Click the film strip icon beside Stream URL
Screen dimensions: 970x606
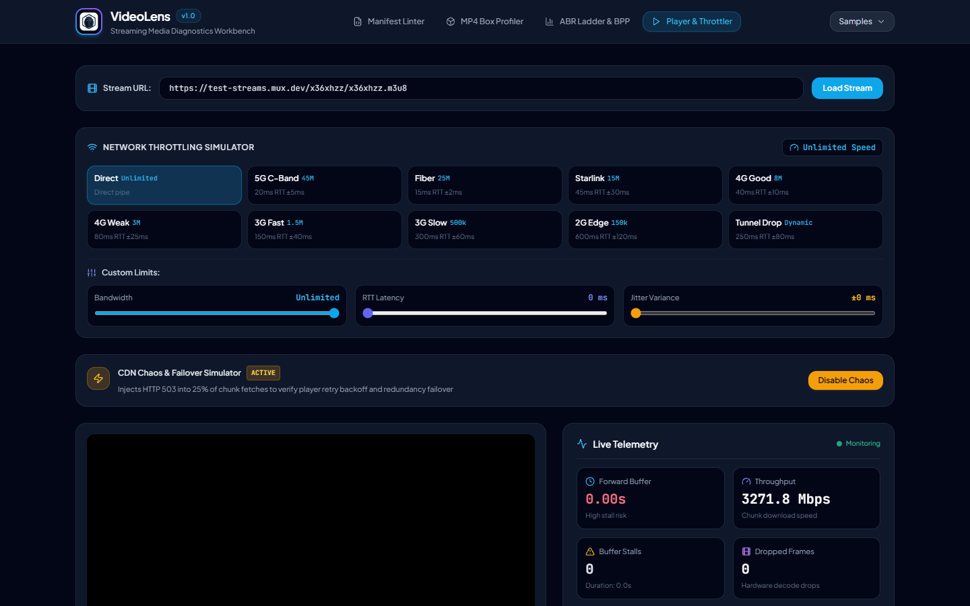(x=92, y=88)
